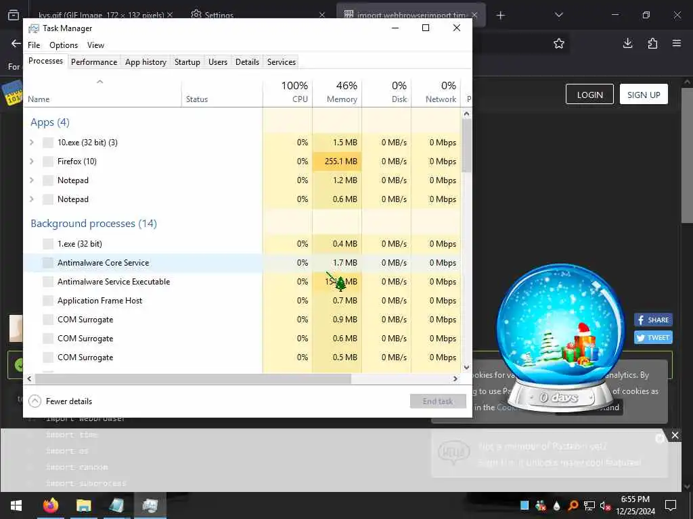Click the clock showing 6:55 PM
Screen dimensions: 693x519
point(635,499)
